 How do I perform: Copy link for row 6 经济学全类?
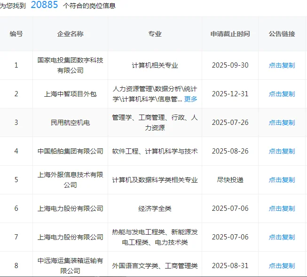(x=282, y=208)
